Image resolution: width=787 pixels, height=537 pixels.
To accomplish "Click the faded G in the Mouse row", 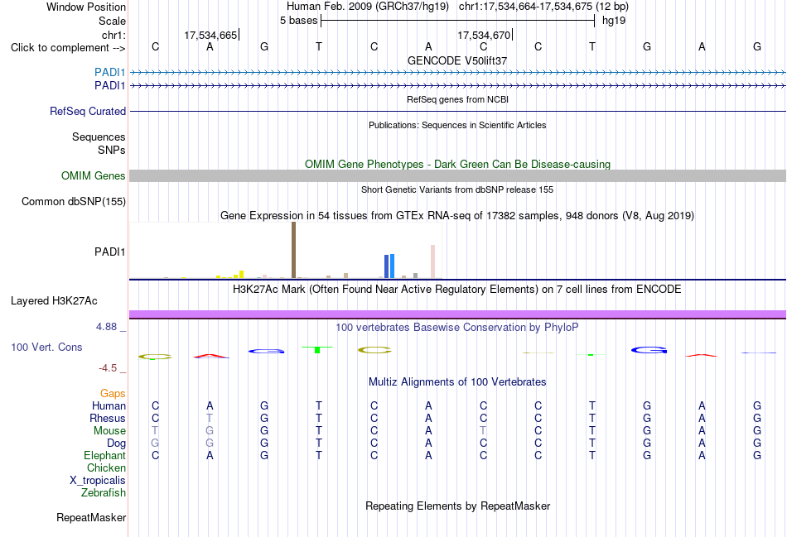I will tap(210, 431).
